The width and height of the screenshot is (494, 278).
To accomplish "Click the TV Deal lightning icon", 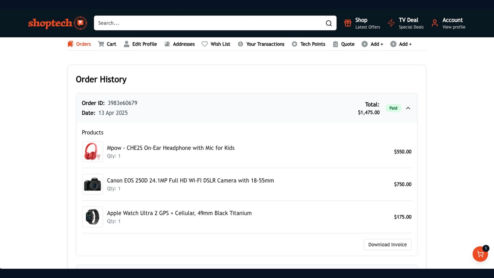I will click(391, 23).
